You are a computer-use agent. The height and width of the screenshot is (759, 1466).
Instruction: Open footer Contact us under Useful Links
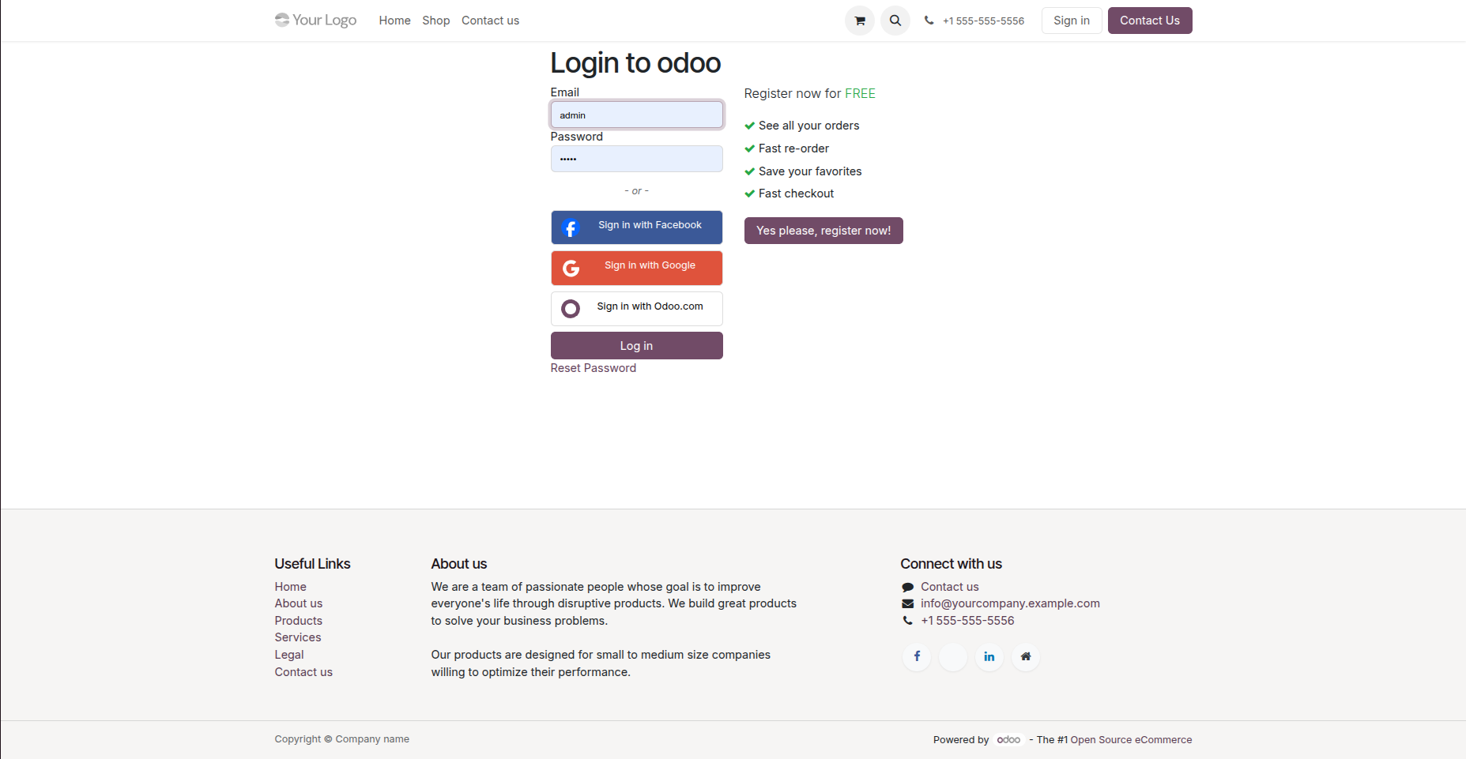[x=303, y=672]
